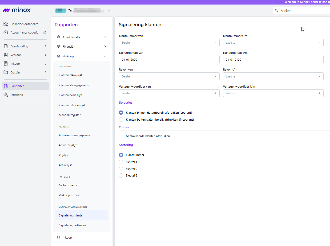
Task: Open the Vertegenwoordiger van dropdown
Action: [x=169, y=93]
